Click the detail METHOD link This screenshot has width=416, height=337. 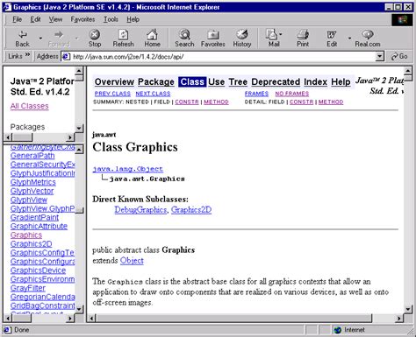coord(331,102)
